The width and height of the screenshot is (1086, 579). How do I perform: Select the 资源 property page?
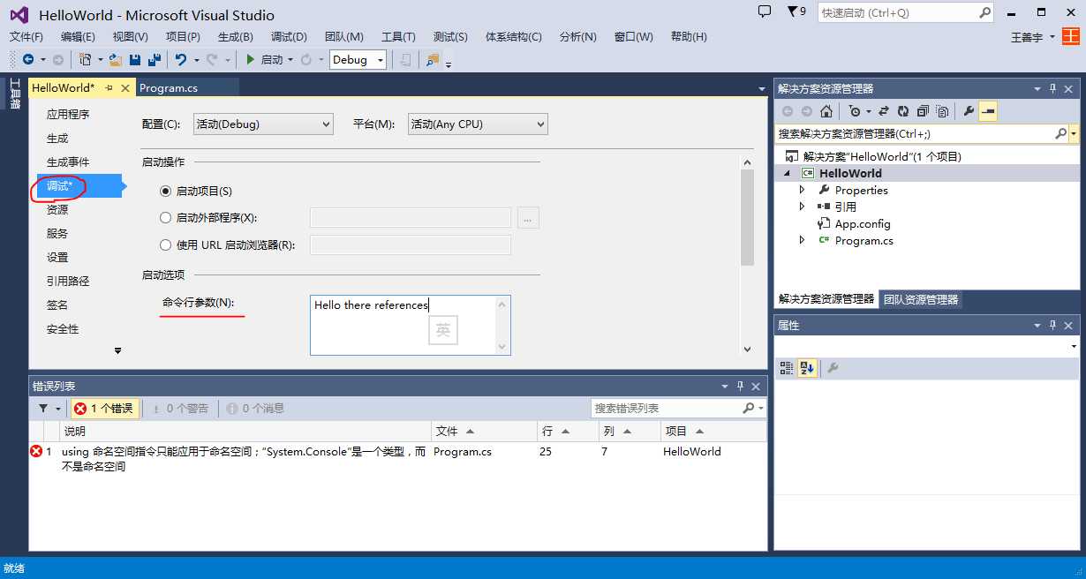click(x=57, y=210)
